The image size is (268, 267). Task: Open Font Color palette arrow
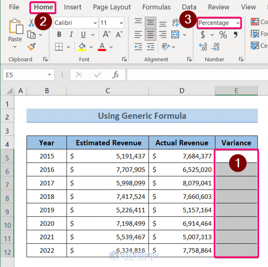111,47
